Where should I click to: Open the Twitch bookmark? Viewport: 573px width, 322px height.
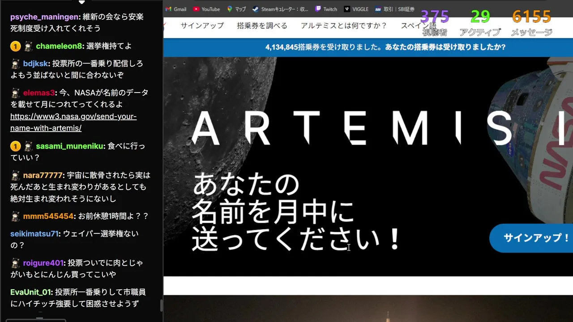326,9
